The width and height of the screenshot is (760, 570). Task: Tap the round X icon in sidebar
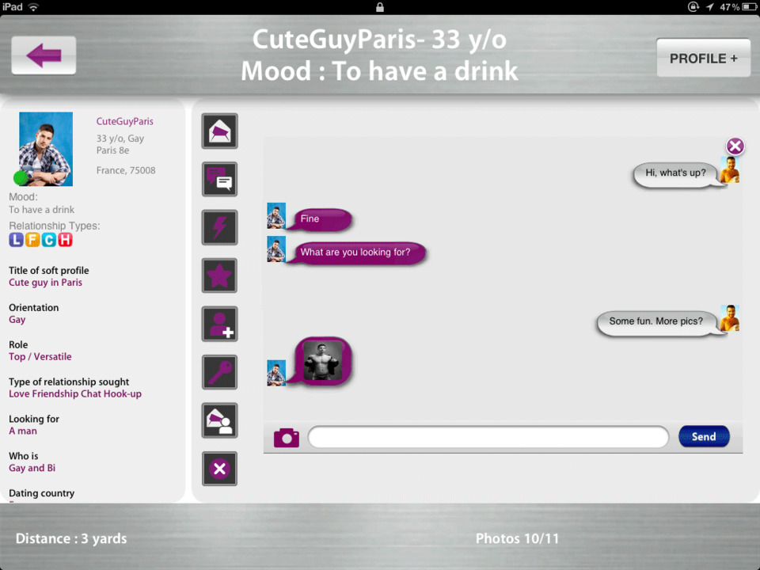tap(219, 469)
